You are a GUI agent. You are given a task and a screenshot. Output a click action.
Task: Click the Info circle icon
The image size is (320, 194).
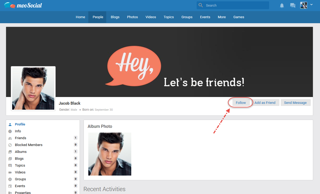coord(10,131)
